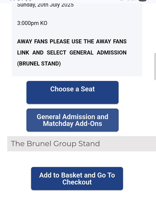Click the page scrollbar thumb on right
Screen dimensions: 156x217
point(155,66)
